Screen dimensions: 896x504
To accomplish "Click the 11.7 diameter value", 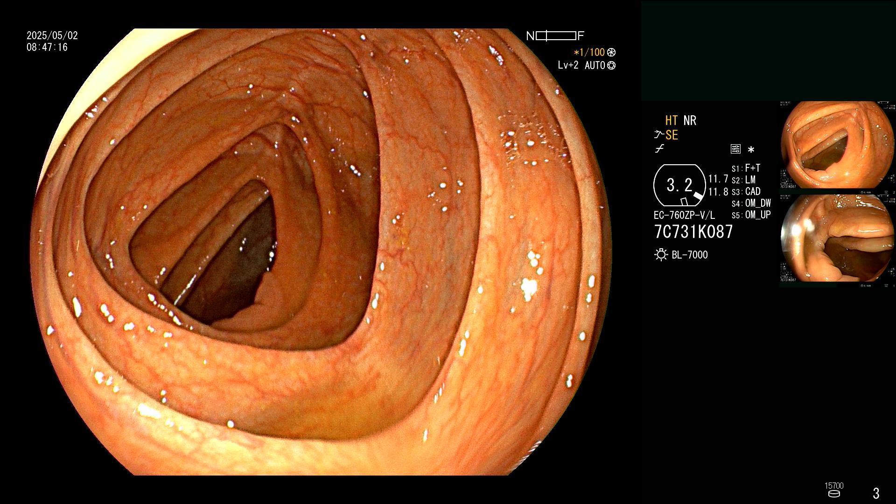I will (x=718, y=179).
